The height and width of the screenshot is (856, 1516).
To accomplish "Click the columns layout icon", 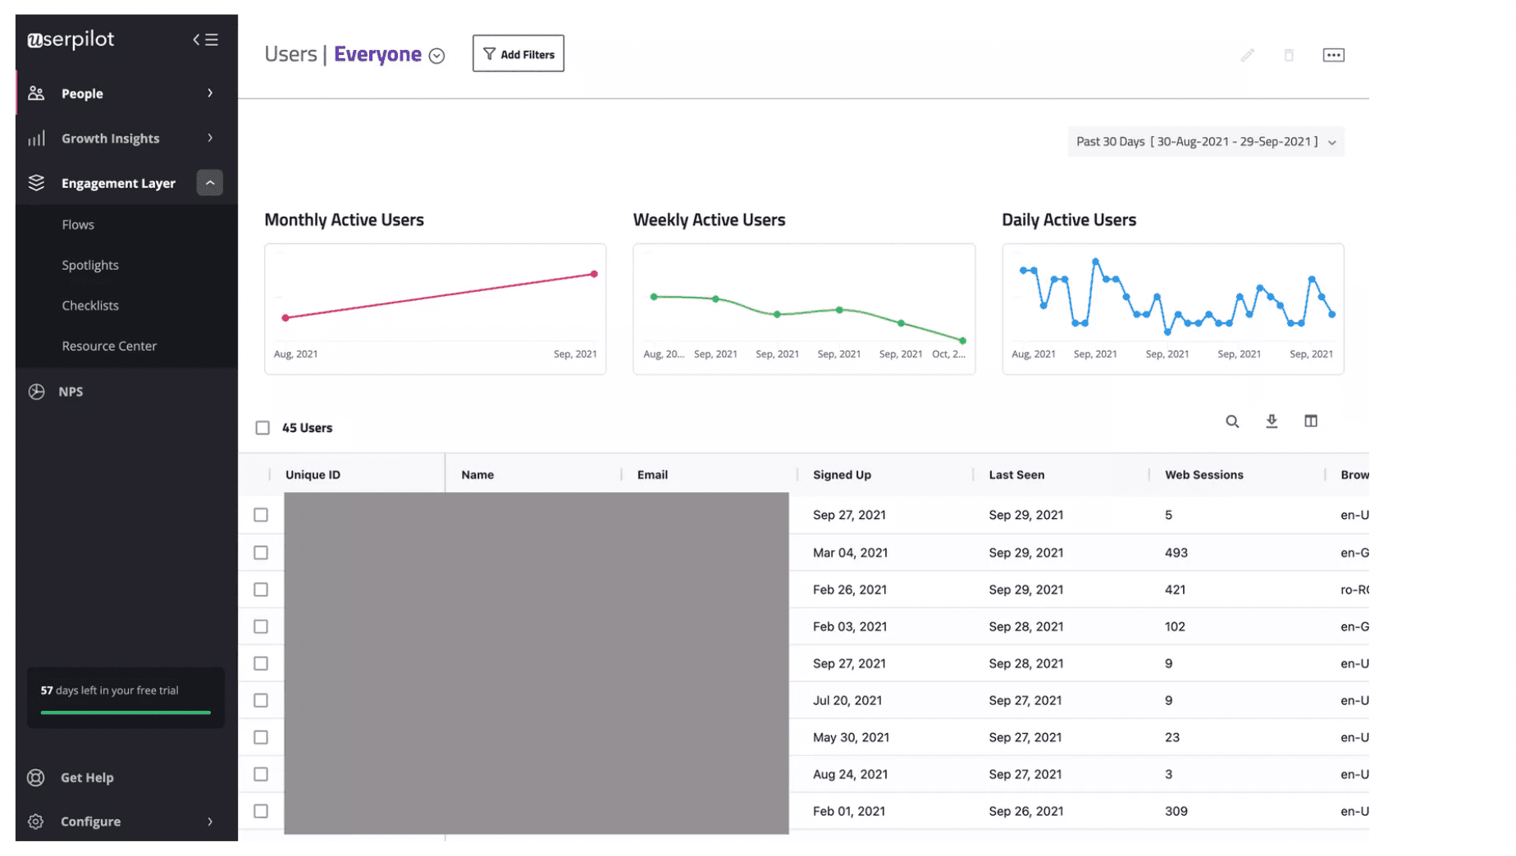I will (x=1311, y=421).
